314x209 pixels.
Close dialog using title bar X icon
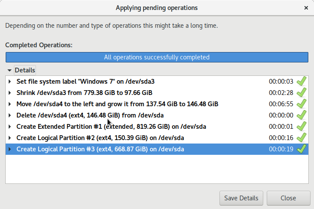306,8
